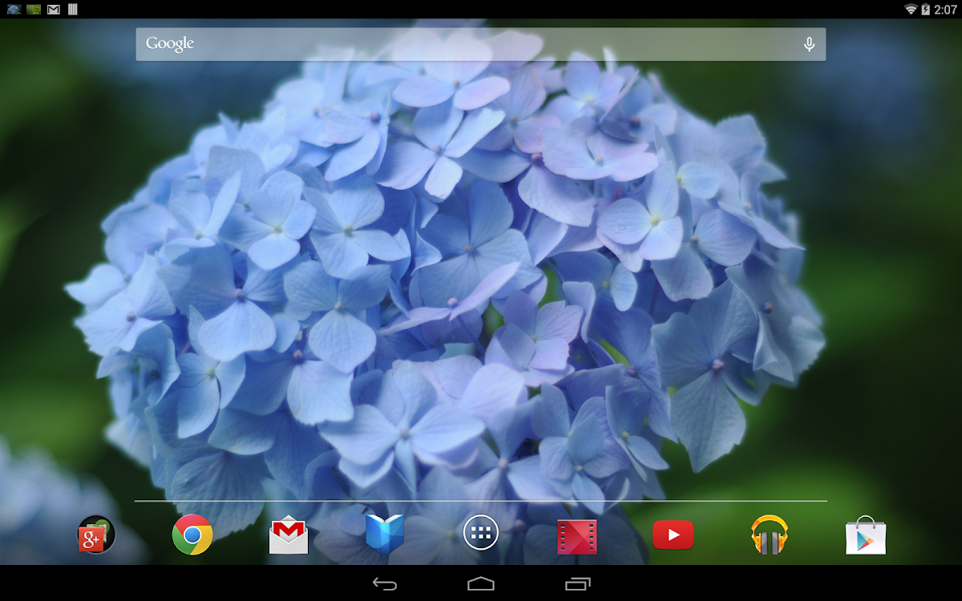Tap the Wi-Fi status icon
Viewport: 962px width, 601px height.
(911, 10)
